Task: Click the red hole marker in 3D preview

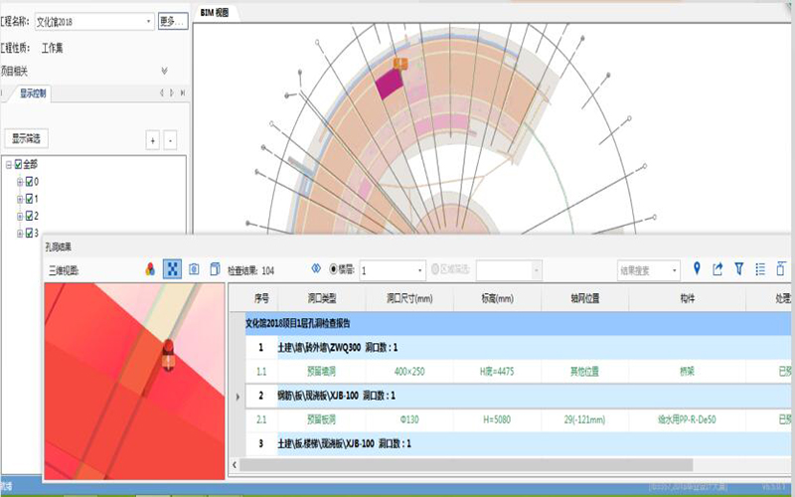Action: click(x=168, y=355)
